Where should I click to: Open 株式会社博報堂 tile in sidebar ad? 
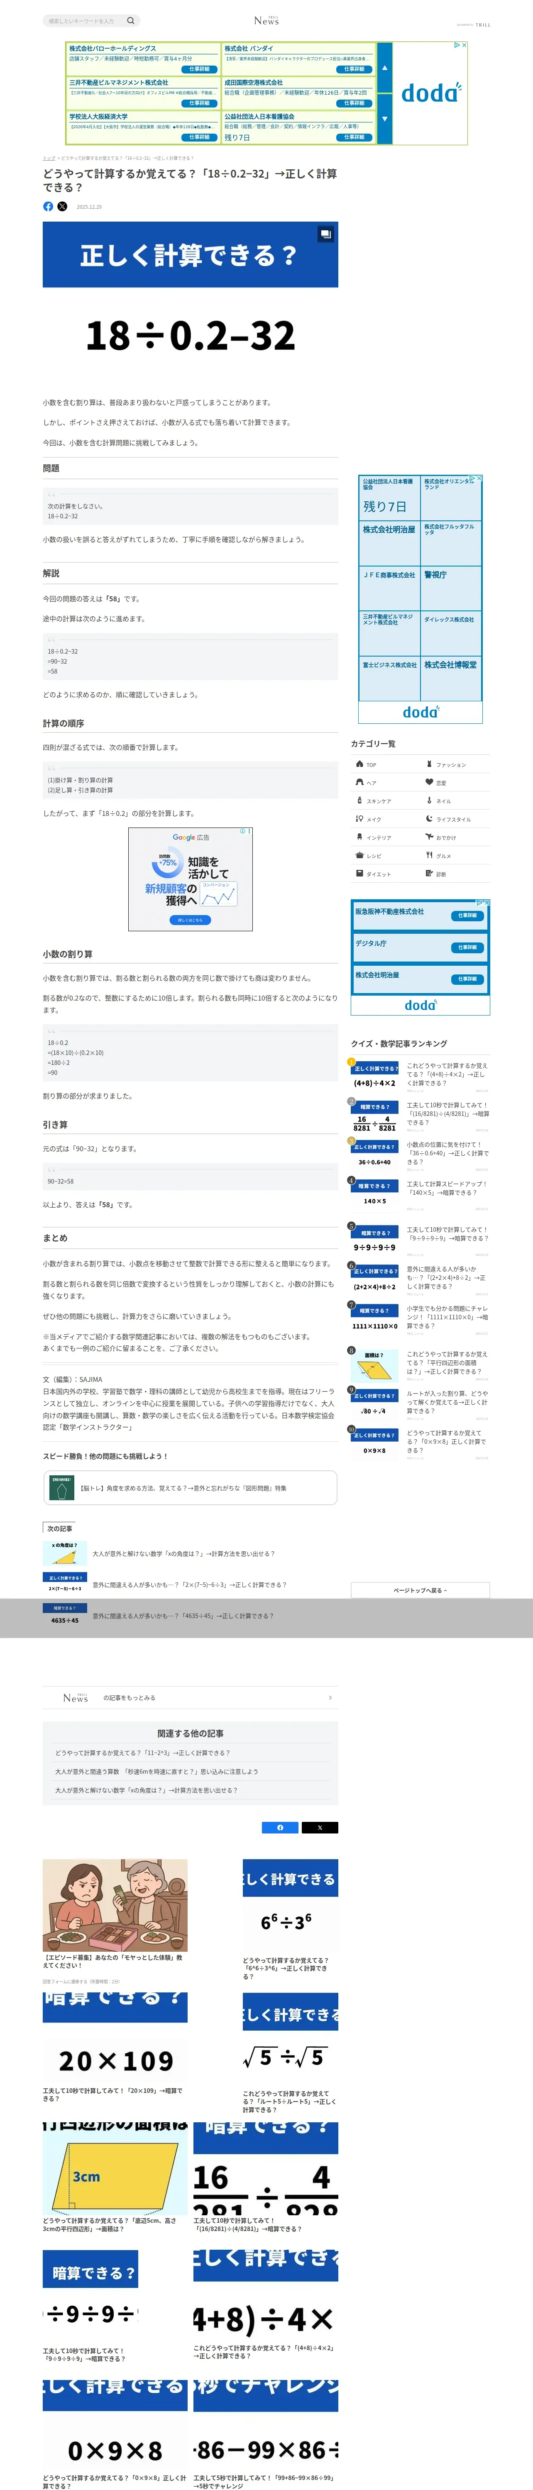pos(452,678)
